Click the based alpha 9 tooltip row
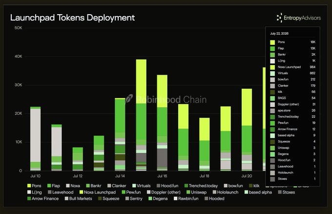Viewport: 332px width, 214px height. 293,135
